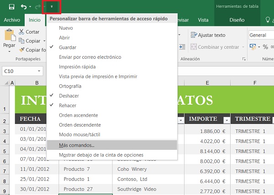Enable Impresión rápida option

coord(112,67)
